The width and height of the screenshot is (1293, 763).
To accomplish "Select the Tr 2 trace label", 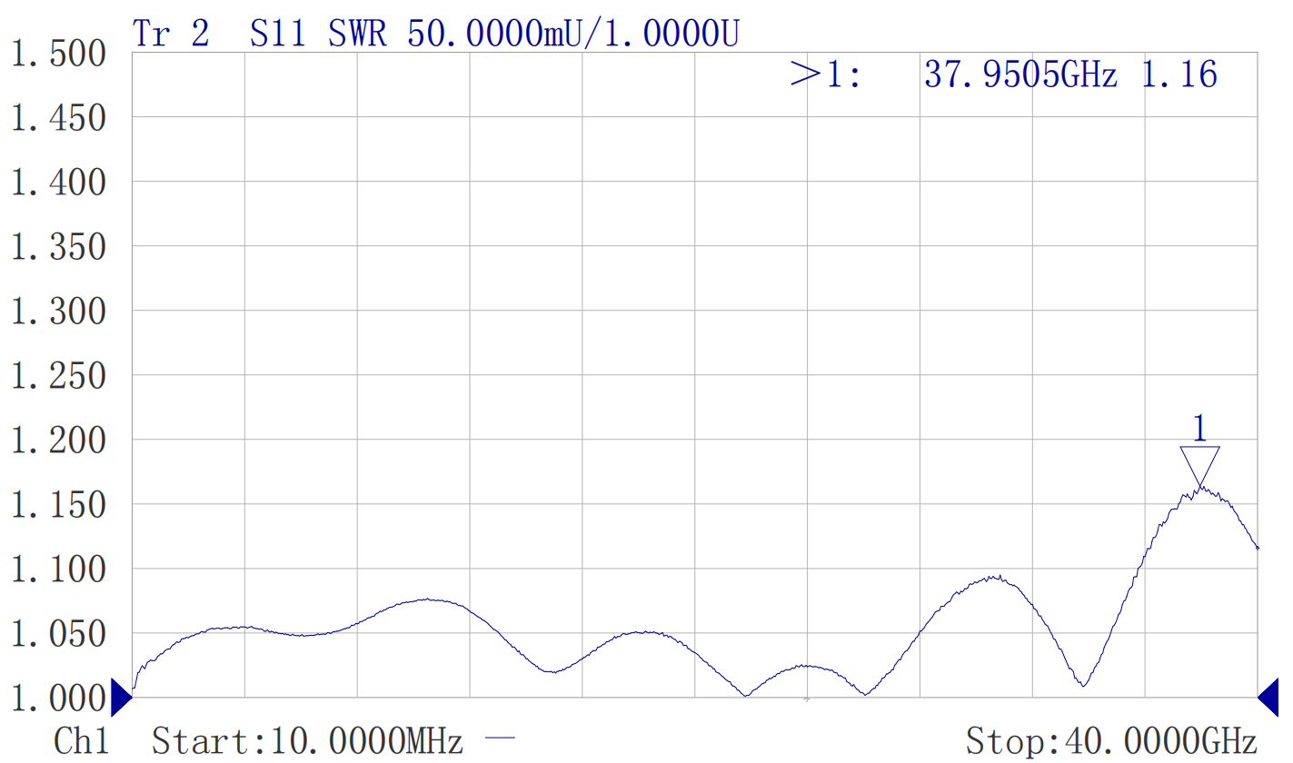I will click(171, 34).
